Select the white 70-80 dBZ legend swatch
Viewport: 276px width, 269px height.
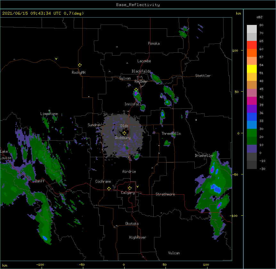click(x=252, y=29)
